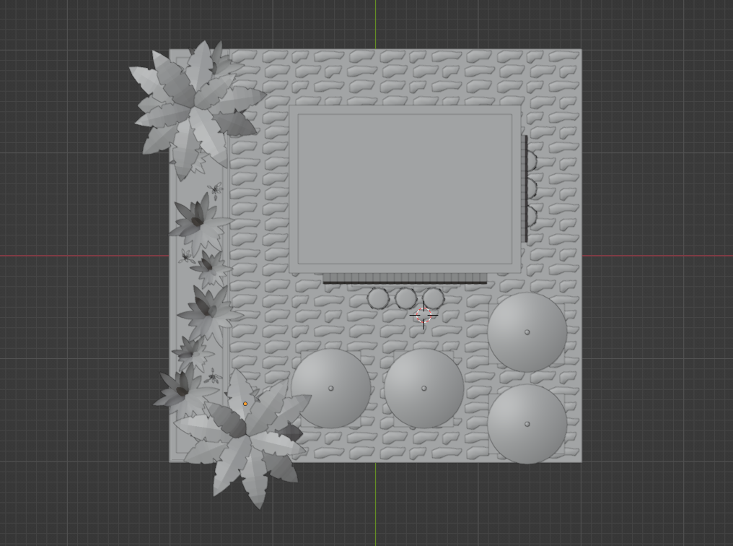This screenshot has width=733, height=546.
Task: Select the dome in the bottom-right corner
Action: [x=527, y=424]
